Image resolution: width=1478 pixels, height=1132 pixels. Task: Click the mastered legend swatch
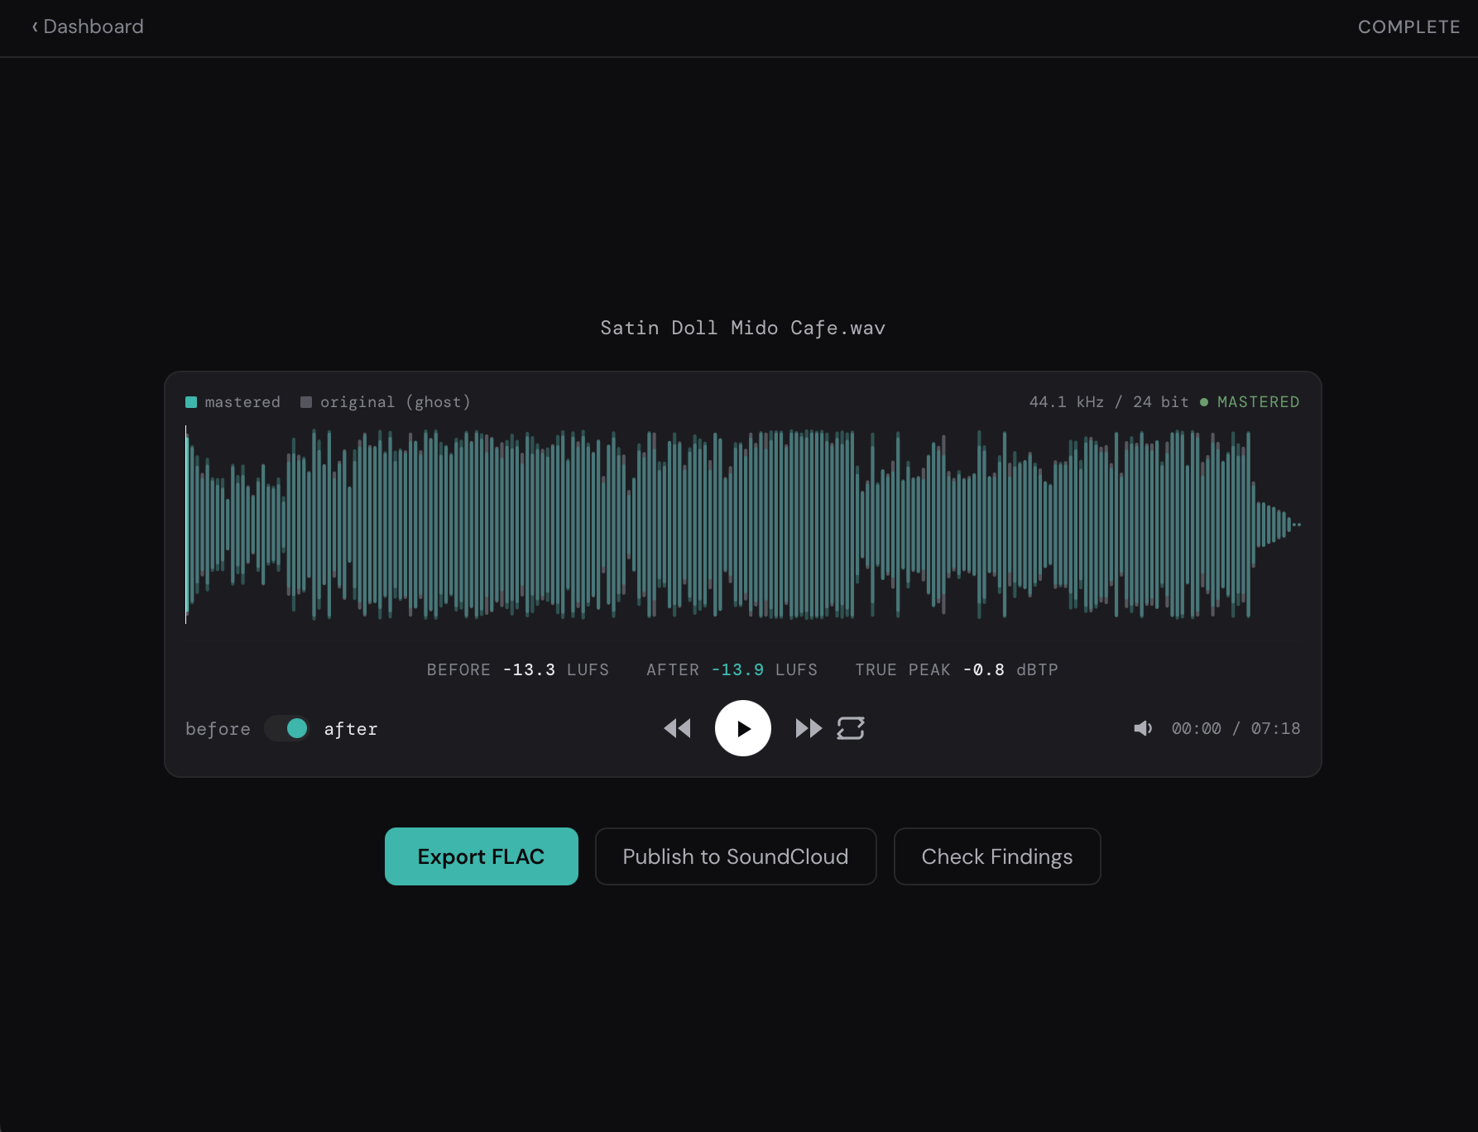pos(191,402)
